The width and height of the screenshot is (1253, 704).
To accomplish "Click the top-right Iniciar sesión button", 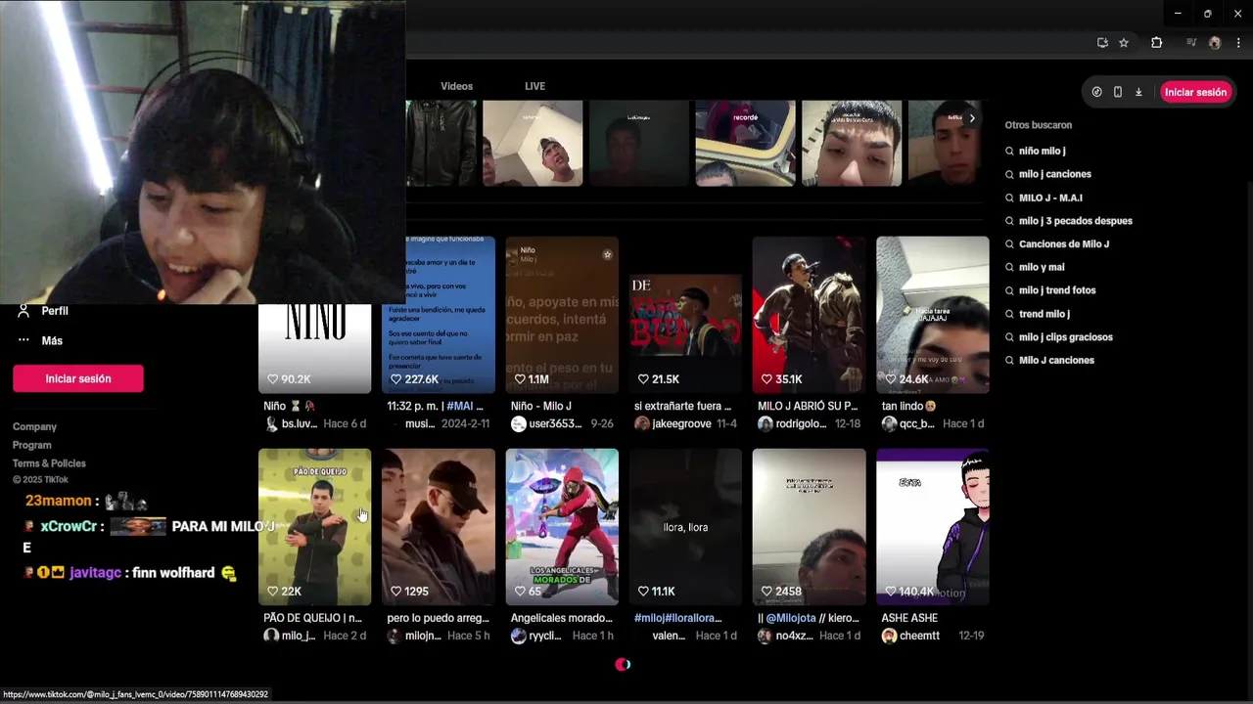I will [1195, 92].
